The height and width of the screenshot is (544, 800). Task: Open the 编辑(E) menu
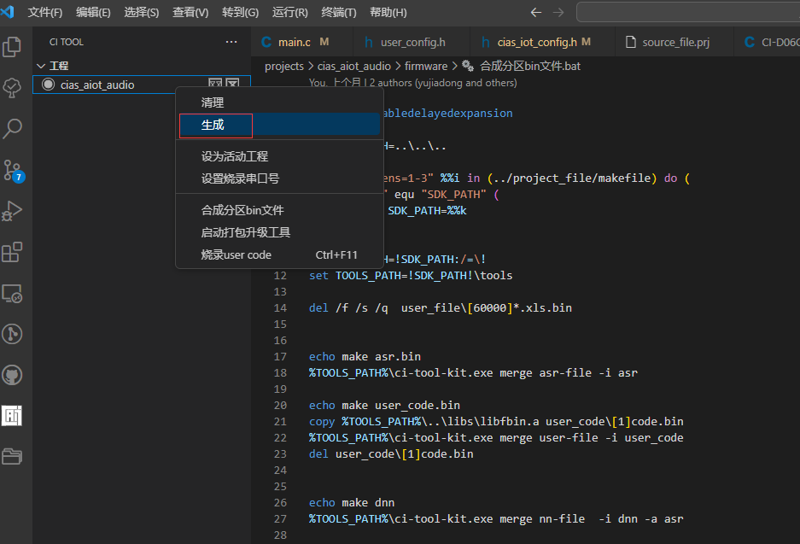click(x=93, y=12)
